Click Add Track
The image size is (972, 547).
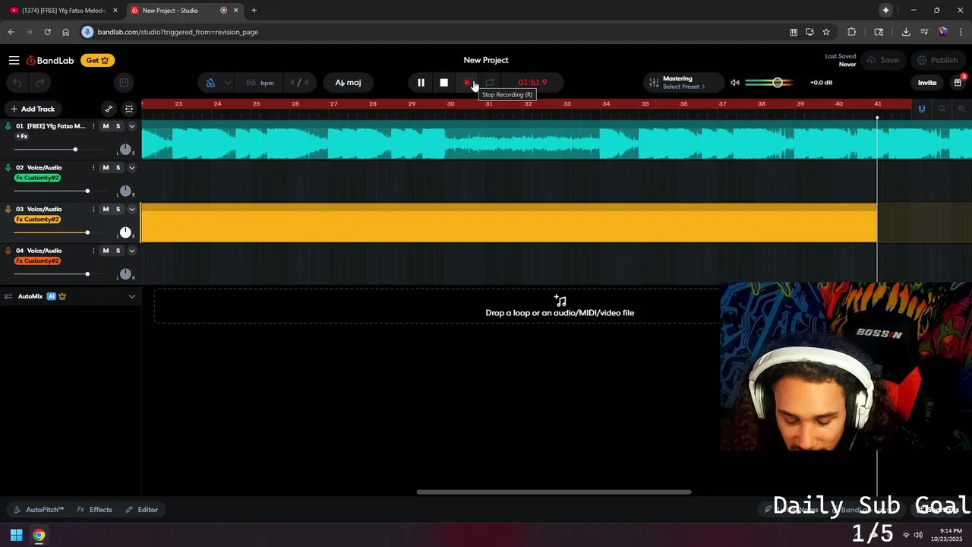[33, 109]
